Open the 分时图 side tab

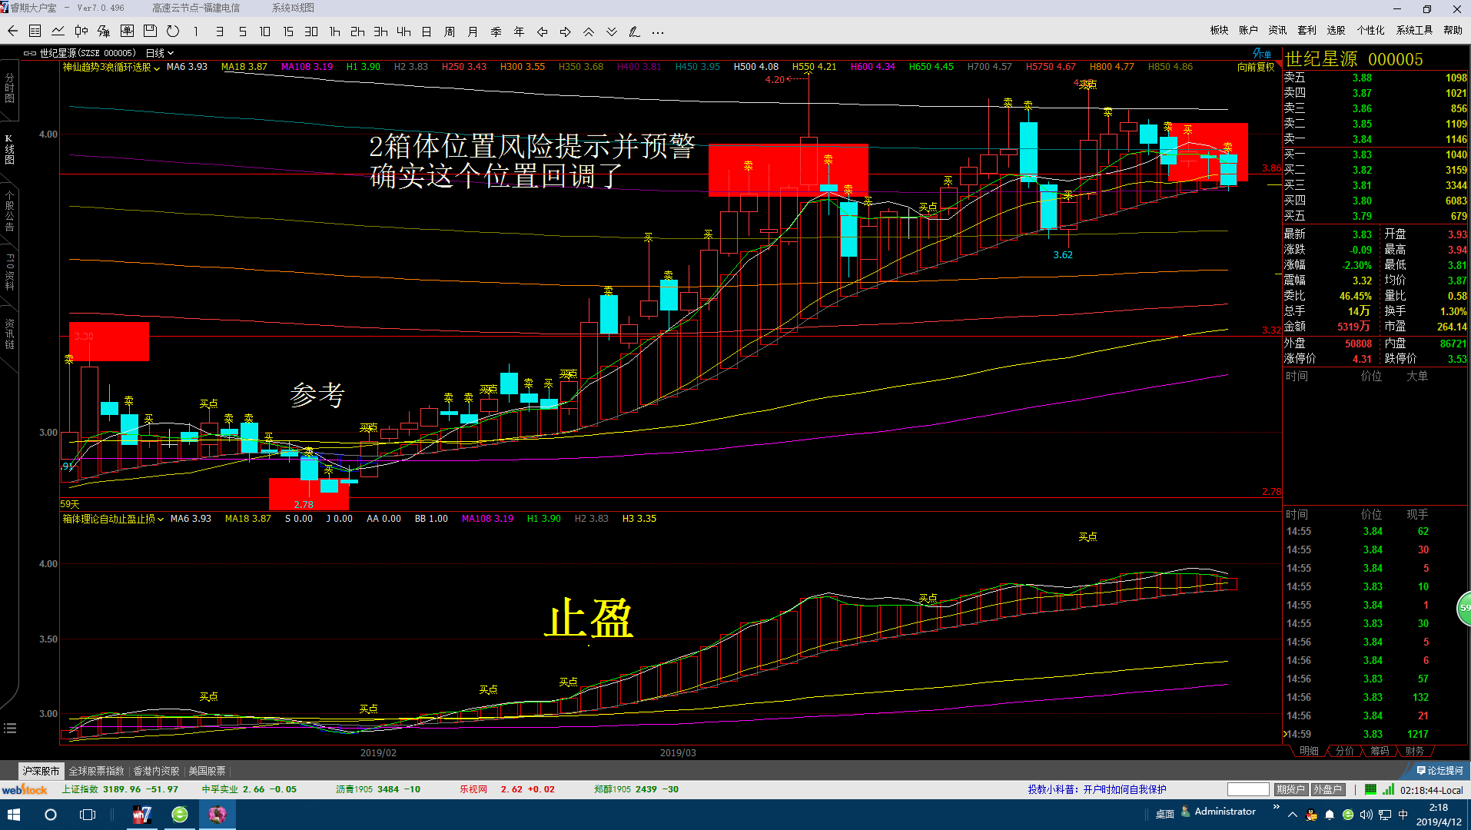point(9,88)
